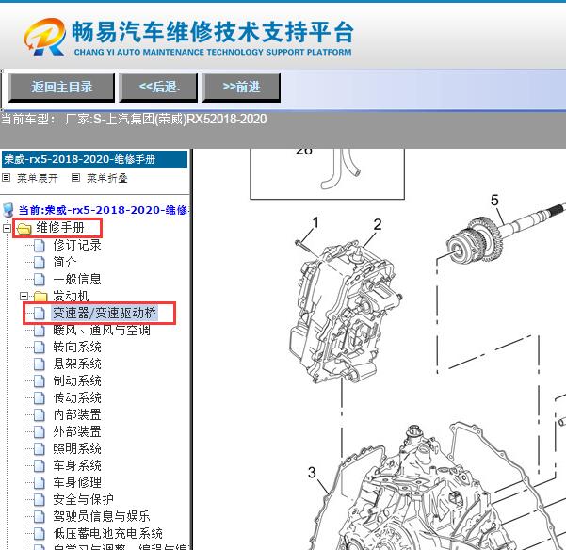Viewport: 566px width, 550px height.
Task: Open the 安全与保护 page
Action: point(83,499)
